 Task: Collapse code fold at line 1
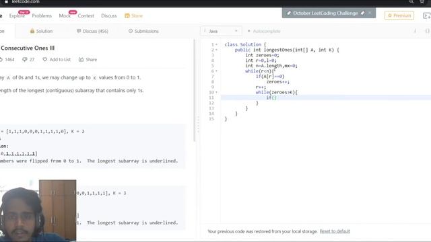point(216,44)
